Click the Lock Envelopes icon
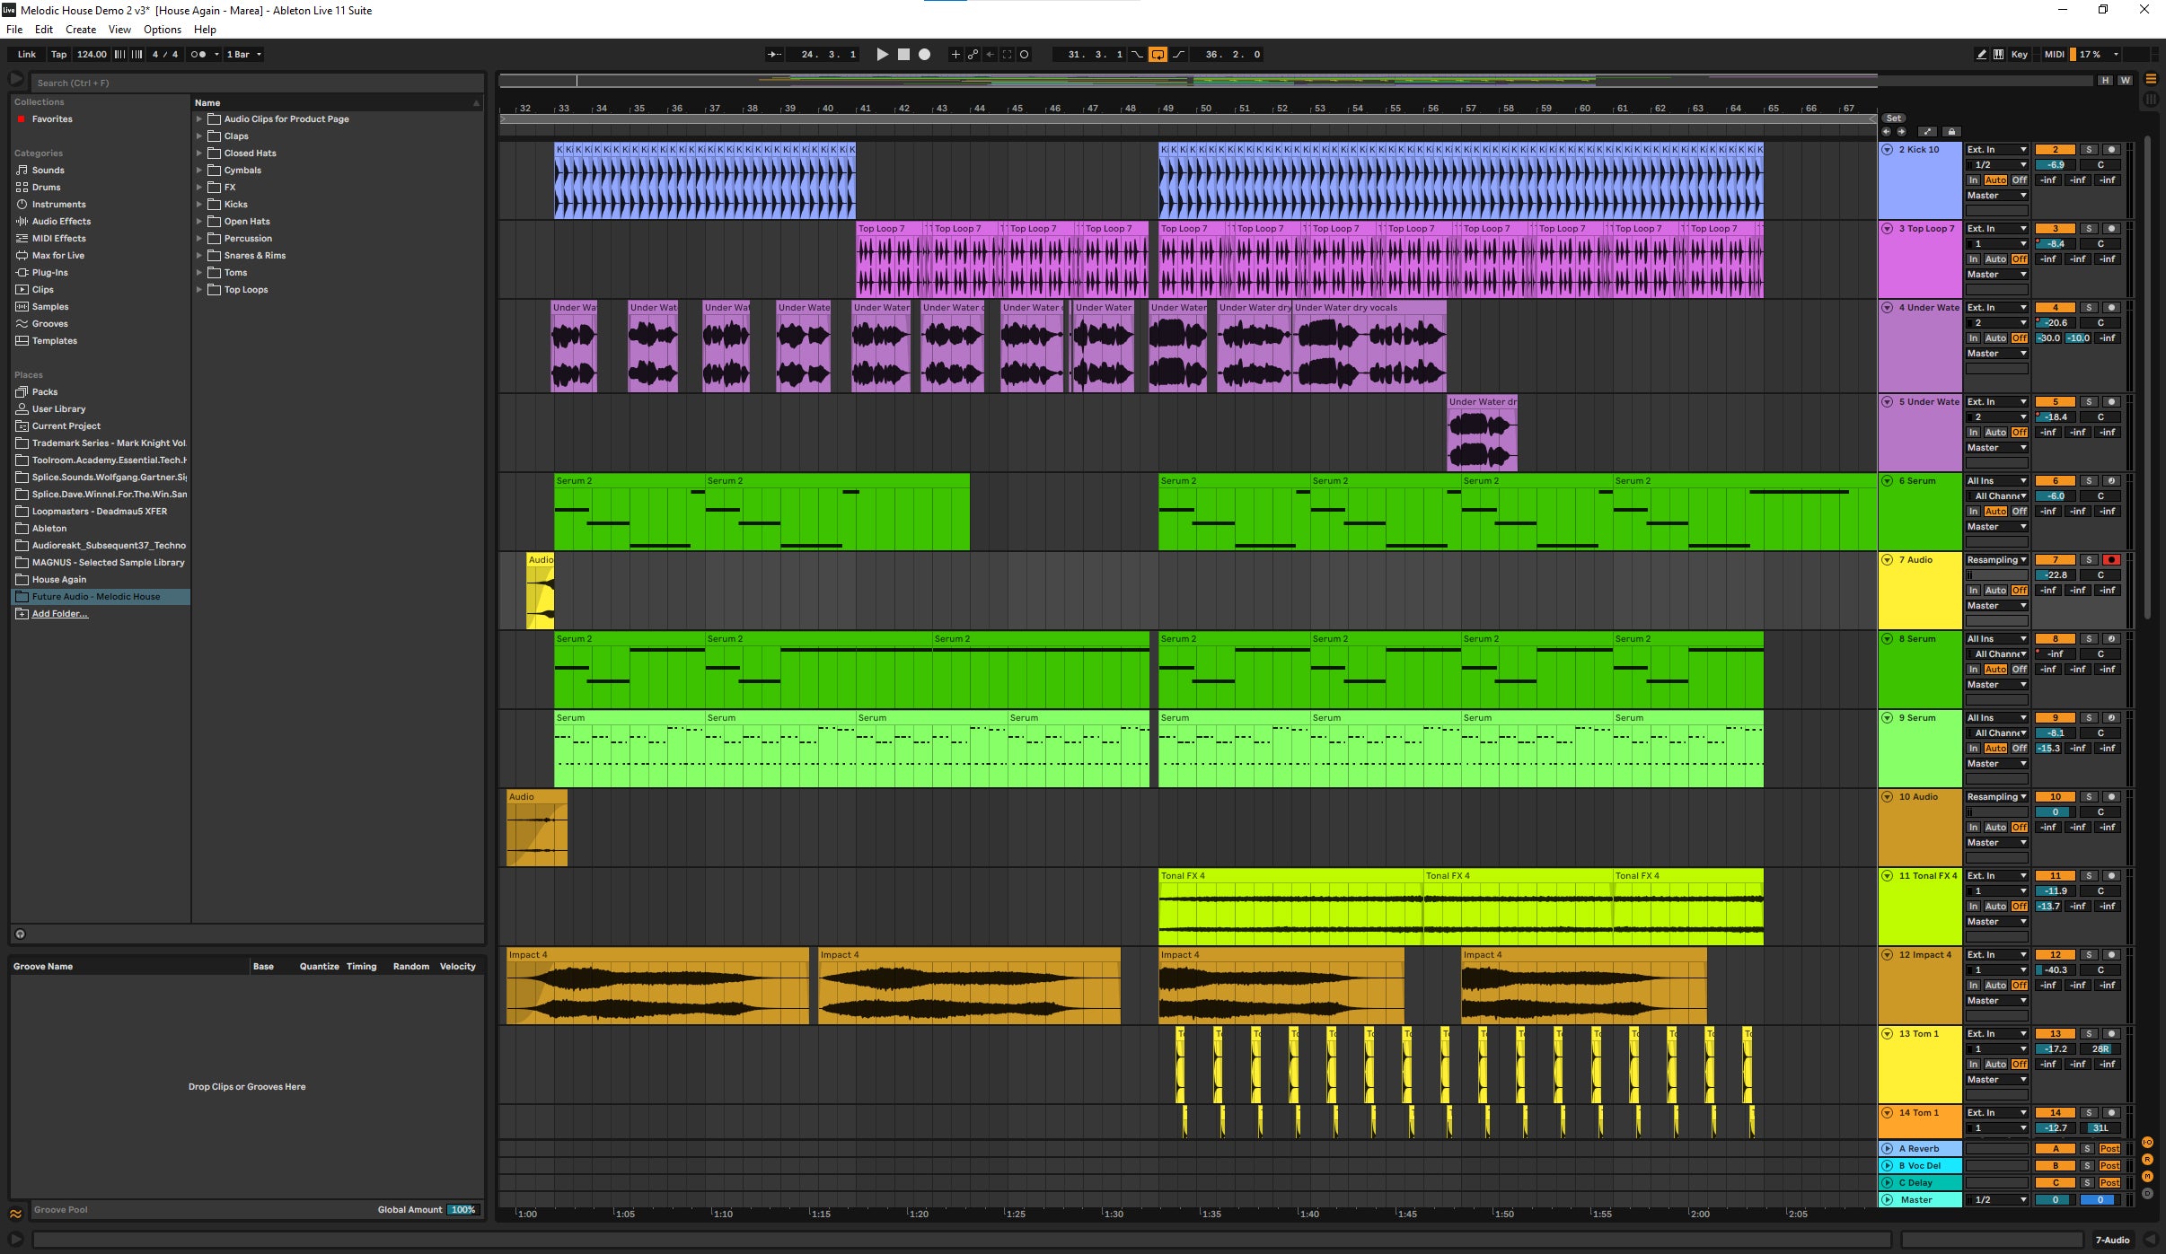 coord(1951,132)
